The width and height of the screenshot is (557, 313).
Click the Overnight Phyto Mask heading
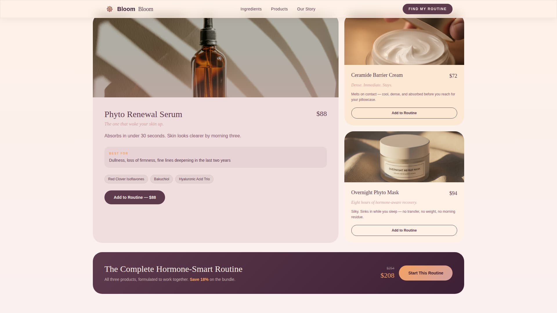(x=375, y=192)
